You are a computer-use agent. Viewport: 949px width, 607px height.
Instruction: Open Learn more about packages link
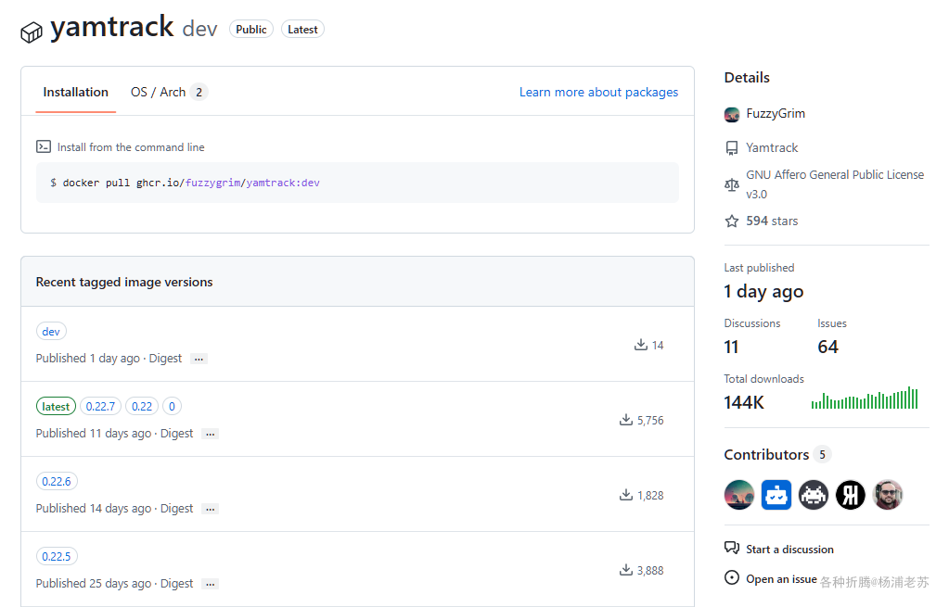click(x=598, y=92)
